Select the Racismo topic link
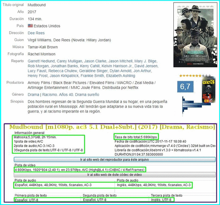Screen dimensions: 220x205 click(50, 94)
